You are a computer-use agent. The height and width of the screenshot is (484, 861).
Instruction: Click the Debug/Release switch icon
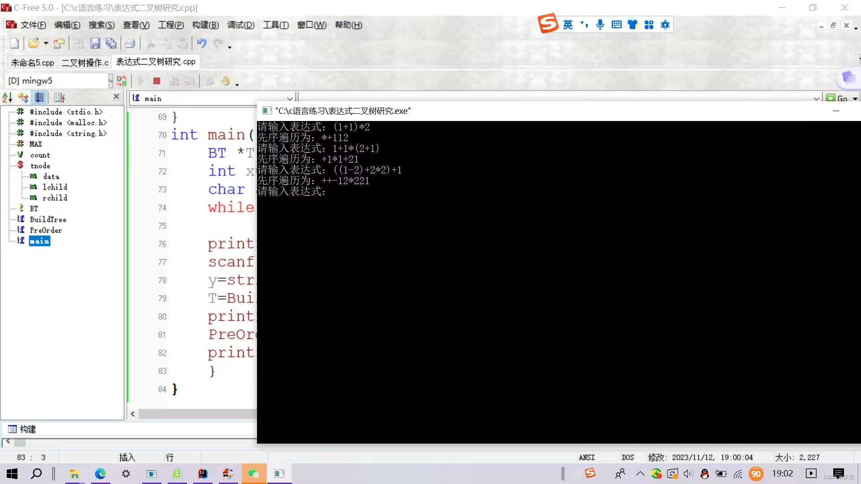click(122, 81)
